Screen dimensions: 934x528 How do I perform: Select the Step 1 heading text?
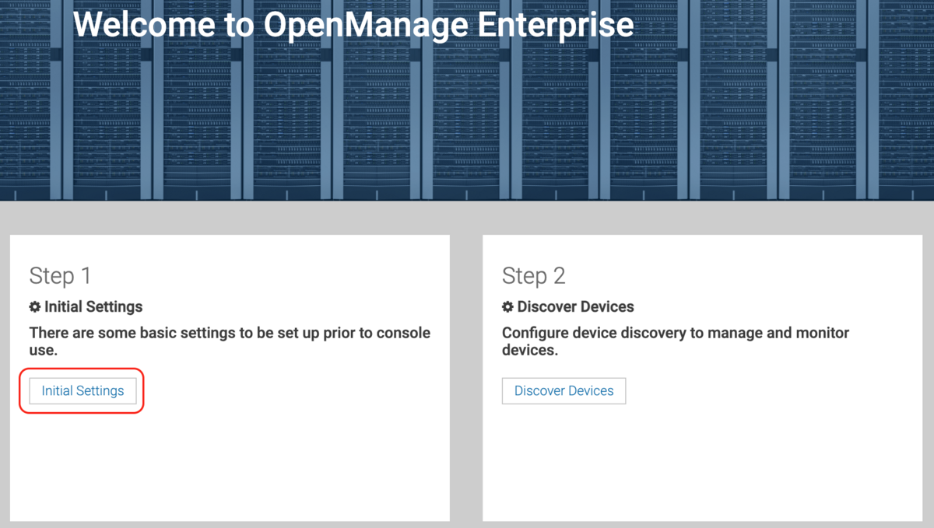tap(60, 275)
